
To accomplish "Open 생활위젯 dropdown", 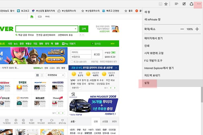I will click(x=76, y=87).
